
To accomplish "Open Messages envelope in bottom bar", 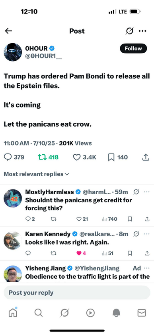I will (142, 313).
